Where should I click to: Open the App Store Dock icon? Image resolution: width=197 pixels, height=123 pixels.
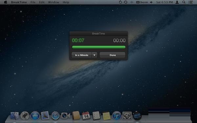coord(35,115)
